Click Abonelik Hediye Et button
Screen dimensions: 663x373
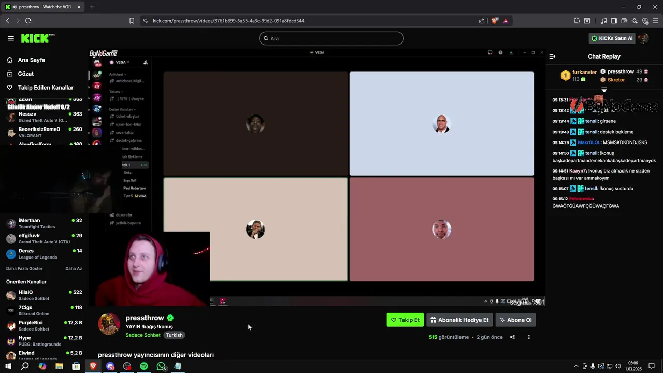point(459,320)
